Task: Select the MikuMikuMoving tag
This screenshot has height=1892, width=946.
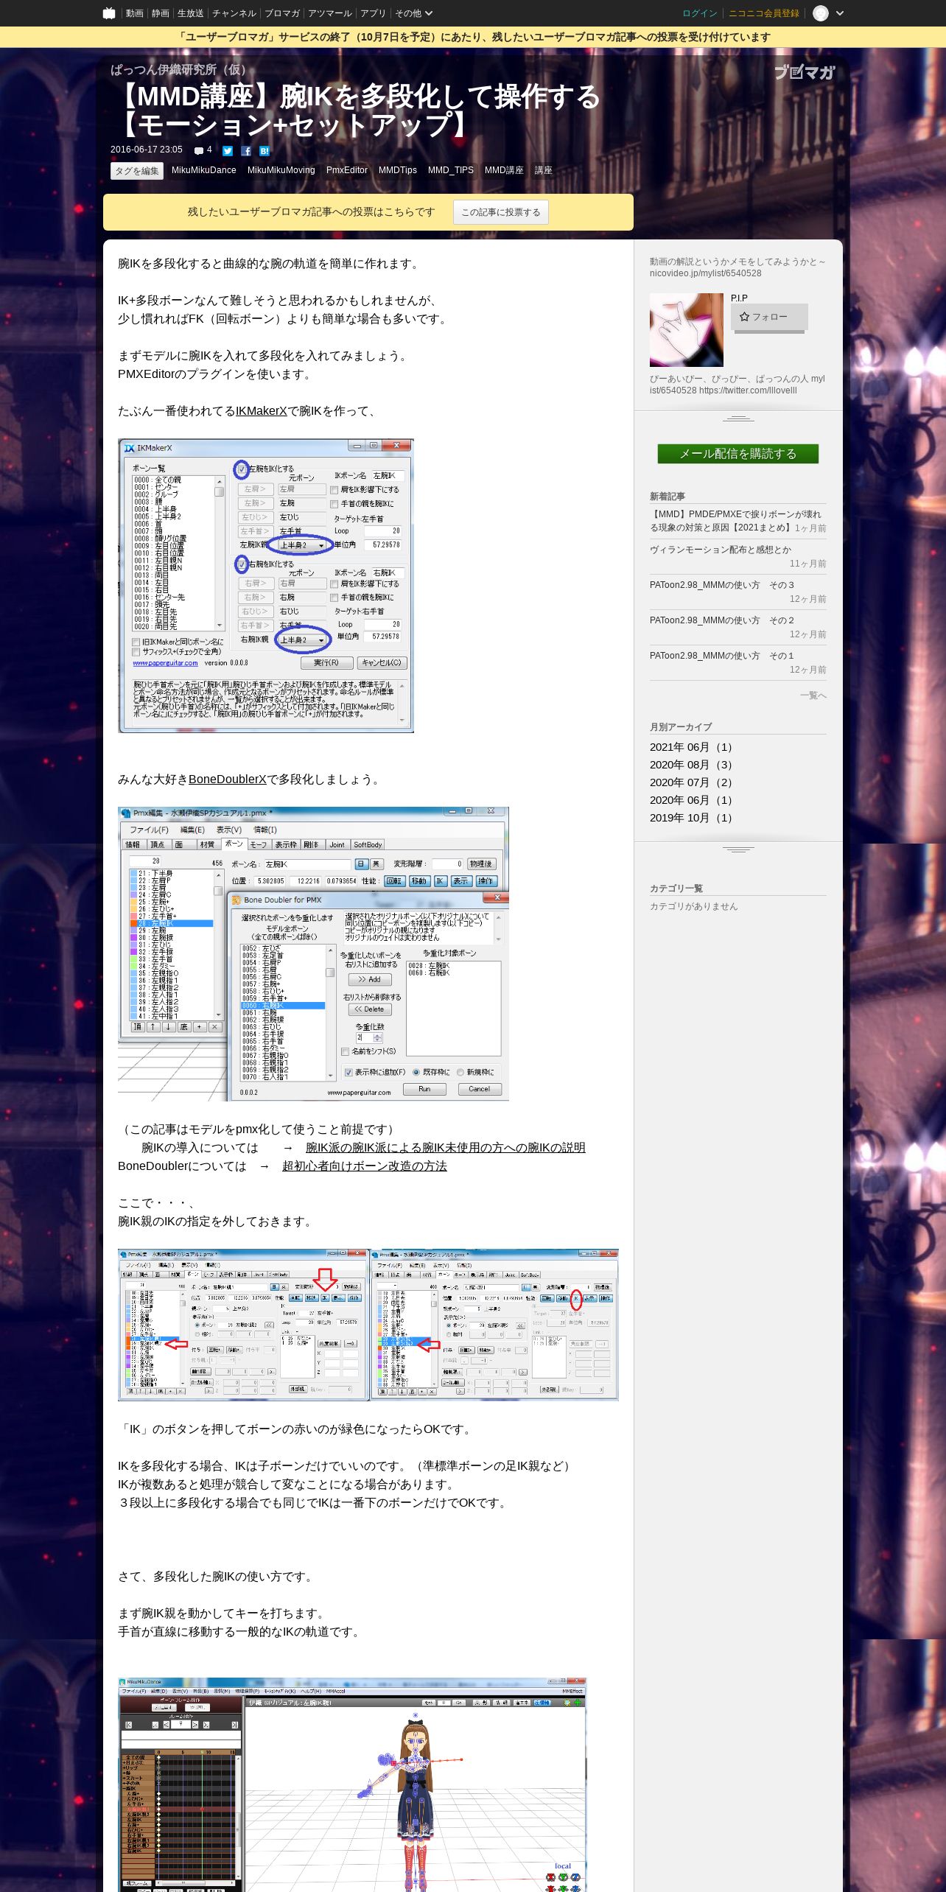Action: [281, 170]
